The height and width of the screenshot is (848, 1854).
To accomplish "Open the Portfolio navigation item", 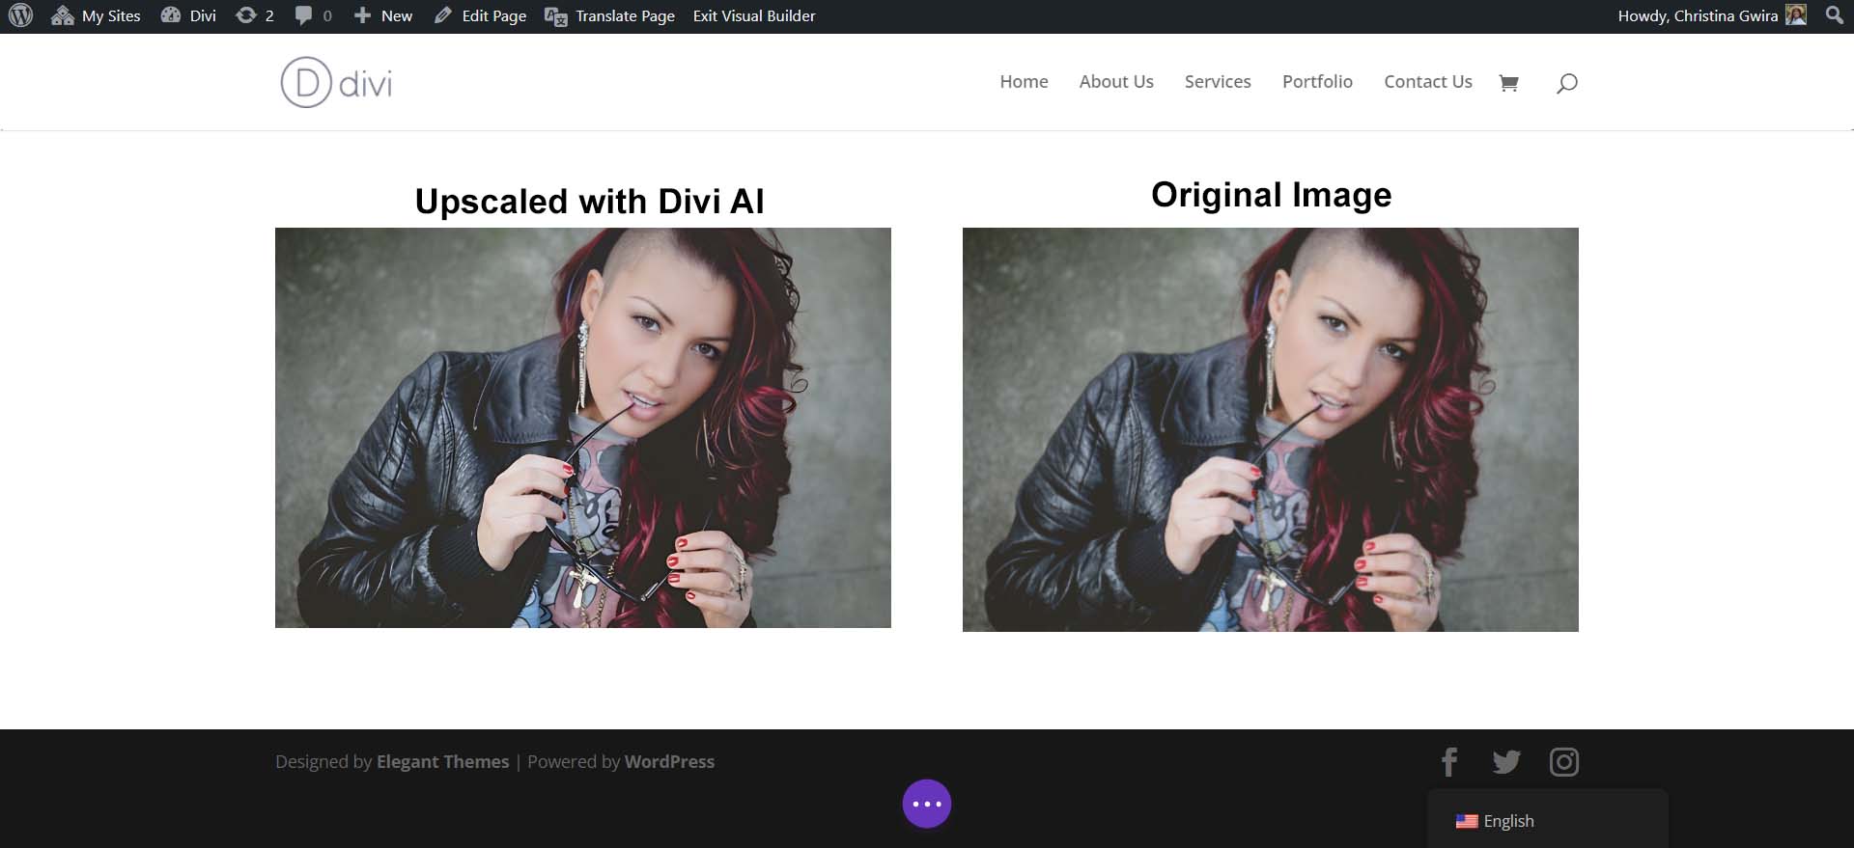I will coord(1316,82).
